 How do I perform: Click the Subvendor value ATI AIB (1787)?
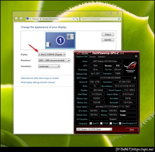(x=125, y=82)
